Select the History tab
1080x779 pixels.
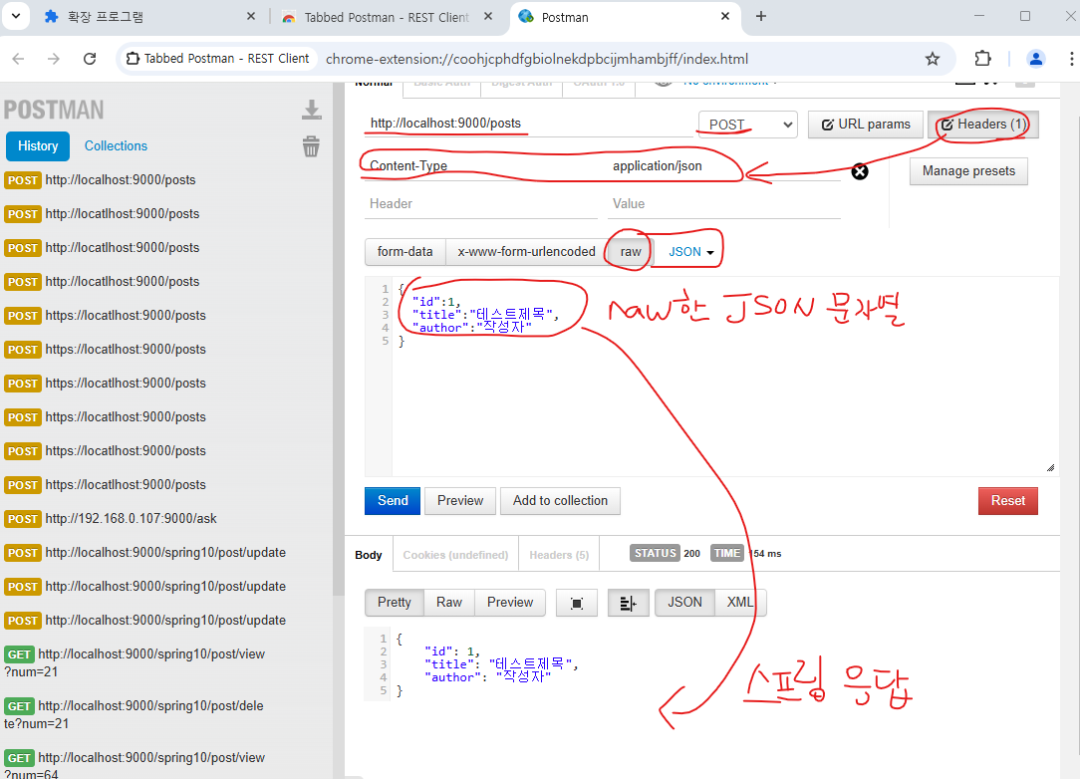(38, 146)
